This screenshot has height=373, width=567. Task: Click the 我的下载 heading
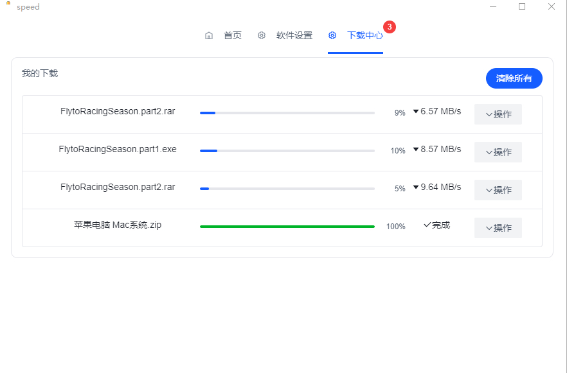click(x=39, y=73)
